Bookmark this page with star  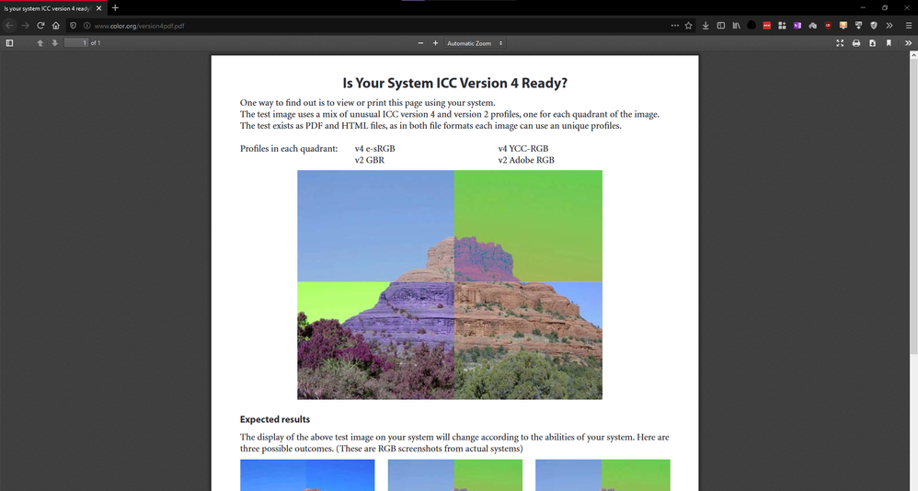coord(688,26)
